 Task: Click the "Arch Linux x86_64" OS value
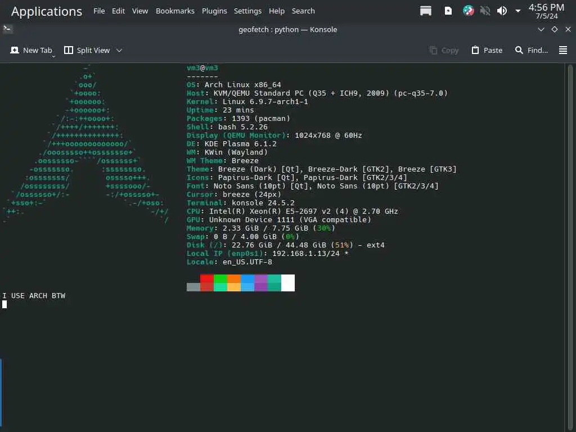point(243,85)
